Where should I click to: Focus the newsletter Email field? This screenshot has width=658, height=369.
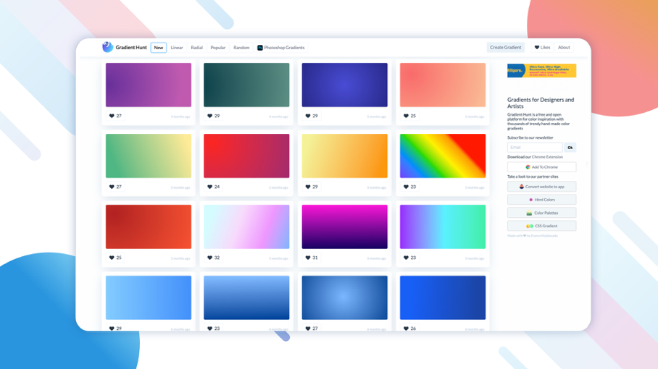click(535, 148)
